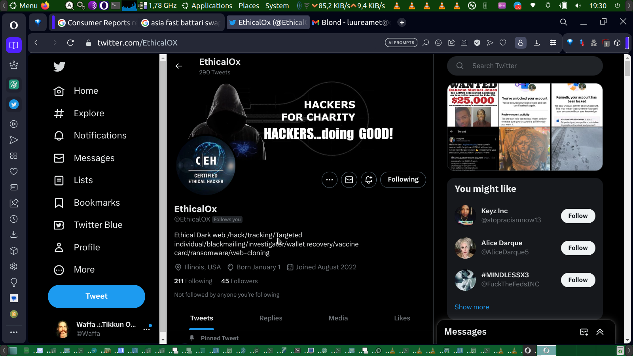Click the Following button on profile
Image resolution: width=633 pixels, height=356 pixels.
(403, 180)
